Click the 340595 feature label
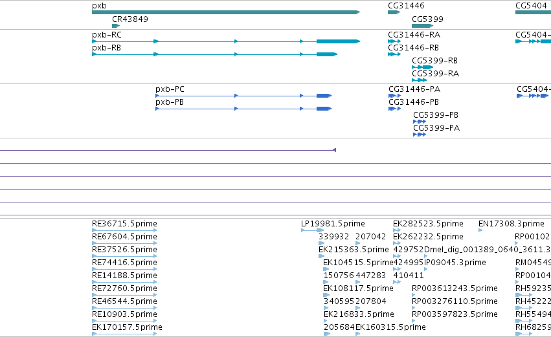 (339, 301)
